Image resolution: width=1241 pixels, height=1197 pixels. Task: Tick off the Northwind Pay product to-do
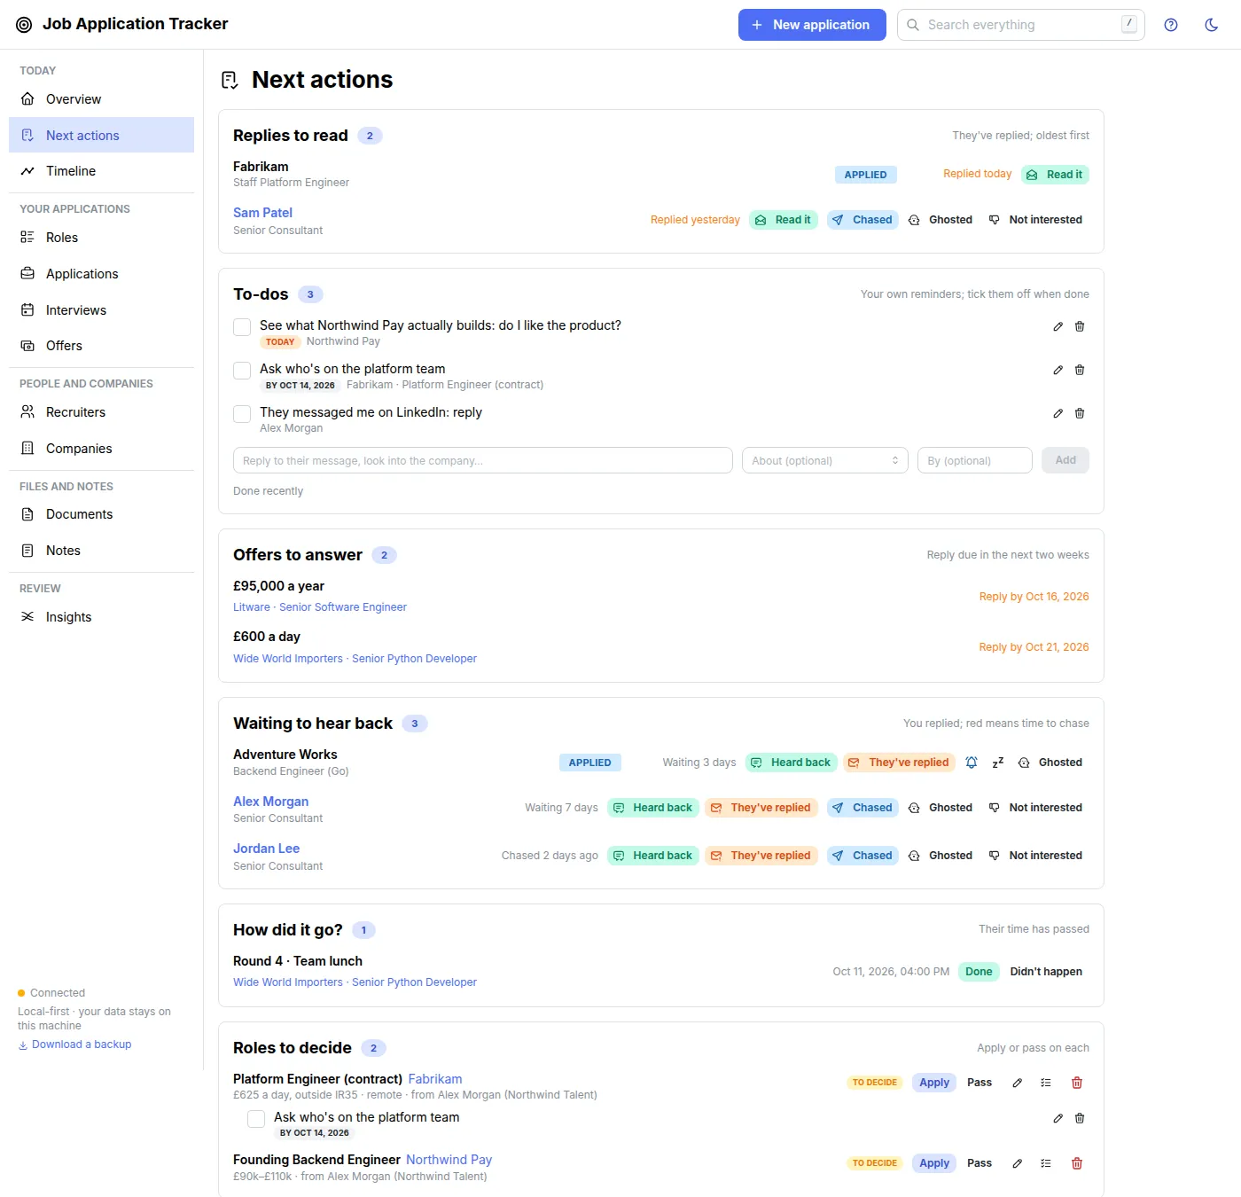242,327
